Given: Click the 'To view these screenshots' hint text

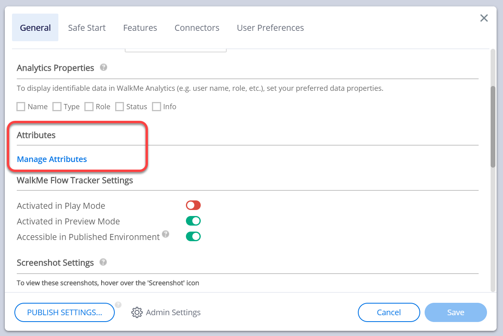Looking at the screenshot, I should tap(108, 283).
